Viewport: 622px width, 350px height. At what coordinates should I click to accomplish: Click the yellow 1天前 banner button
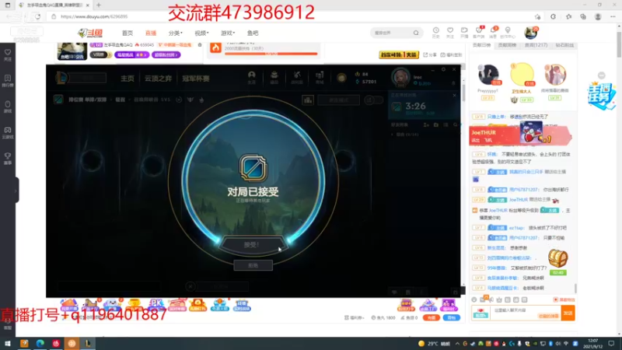(x=399, y=54)
